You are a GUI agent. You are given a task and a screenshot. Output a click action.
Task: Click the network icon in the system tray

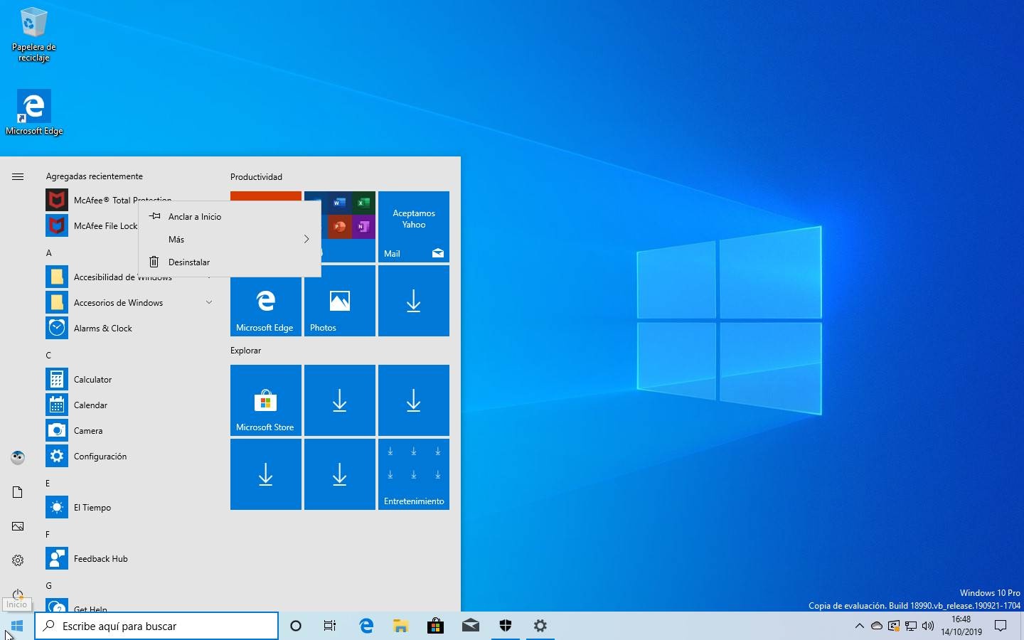(911, 626)
